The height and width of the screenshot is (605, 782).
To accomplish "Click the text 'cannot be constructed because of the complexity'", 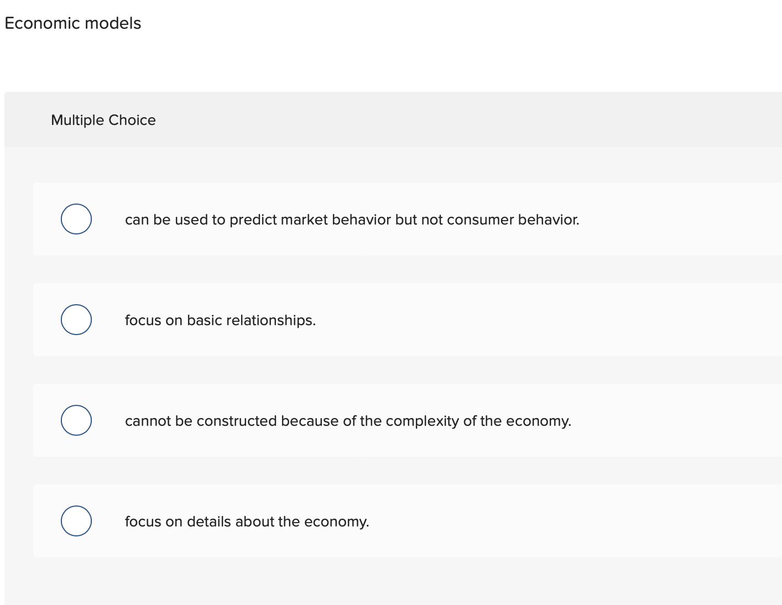I will coord(348,420).
